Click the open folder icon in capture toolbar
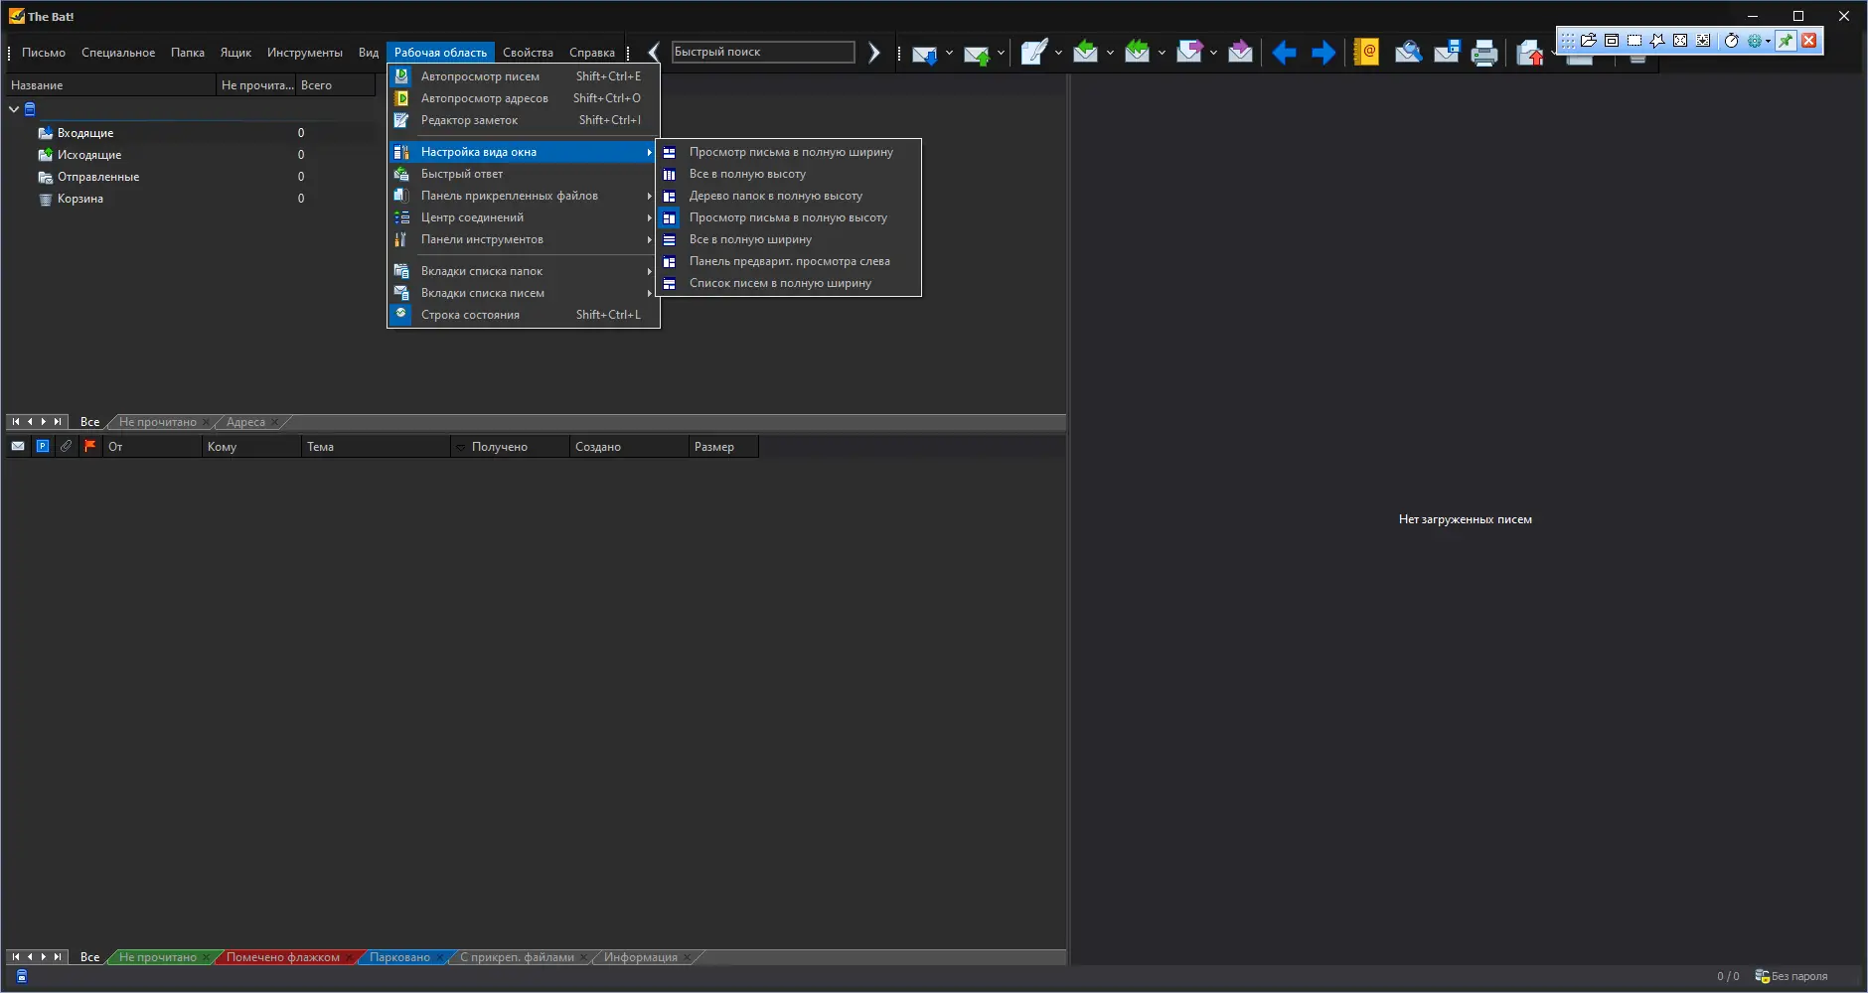Viewport: 1868px width, 993px height. [1589, 41]
